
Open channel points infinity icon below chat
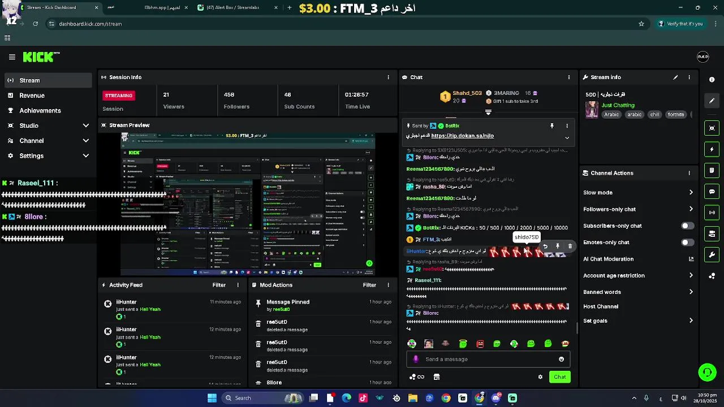pyautogui.click(x=417, y=377)
